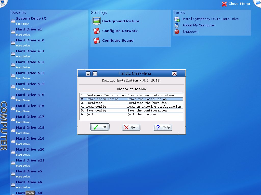This screenshot has width=261, height=195.
Task: Click the Background Picture monitor icon
Action: (x=96, y=21)
